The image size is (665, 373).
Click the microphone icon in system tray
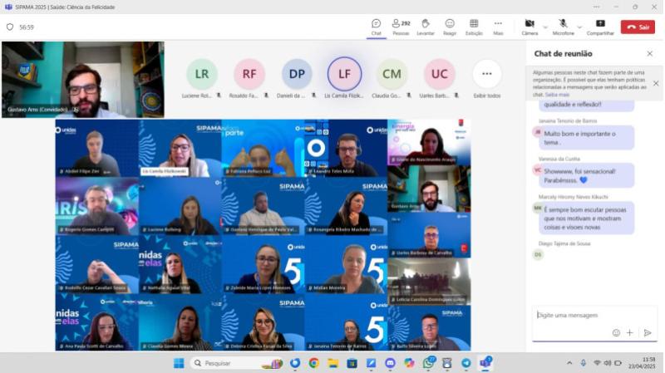[x=584, y=363]
